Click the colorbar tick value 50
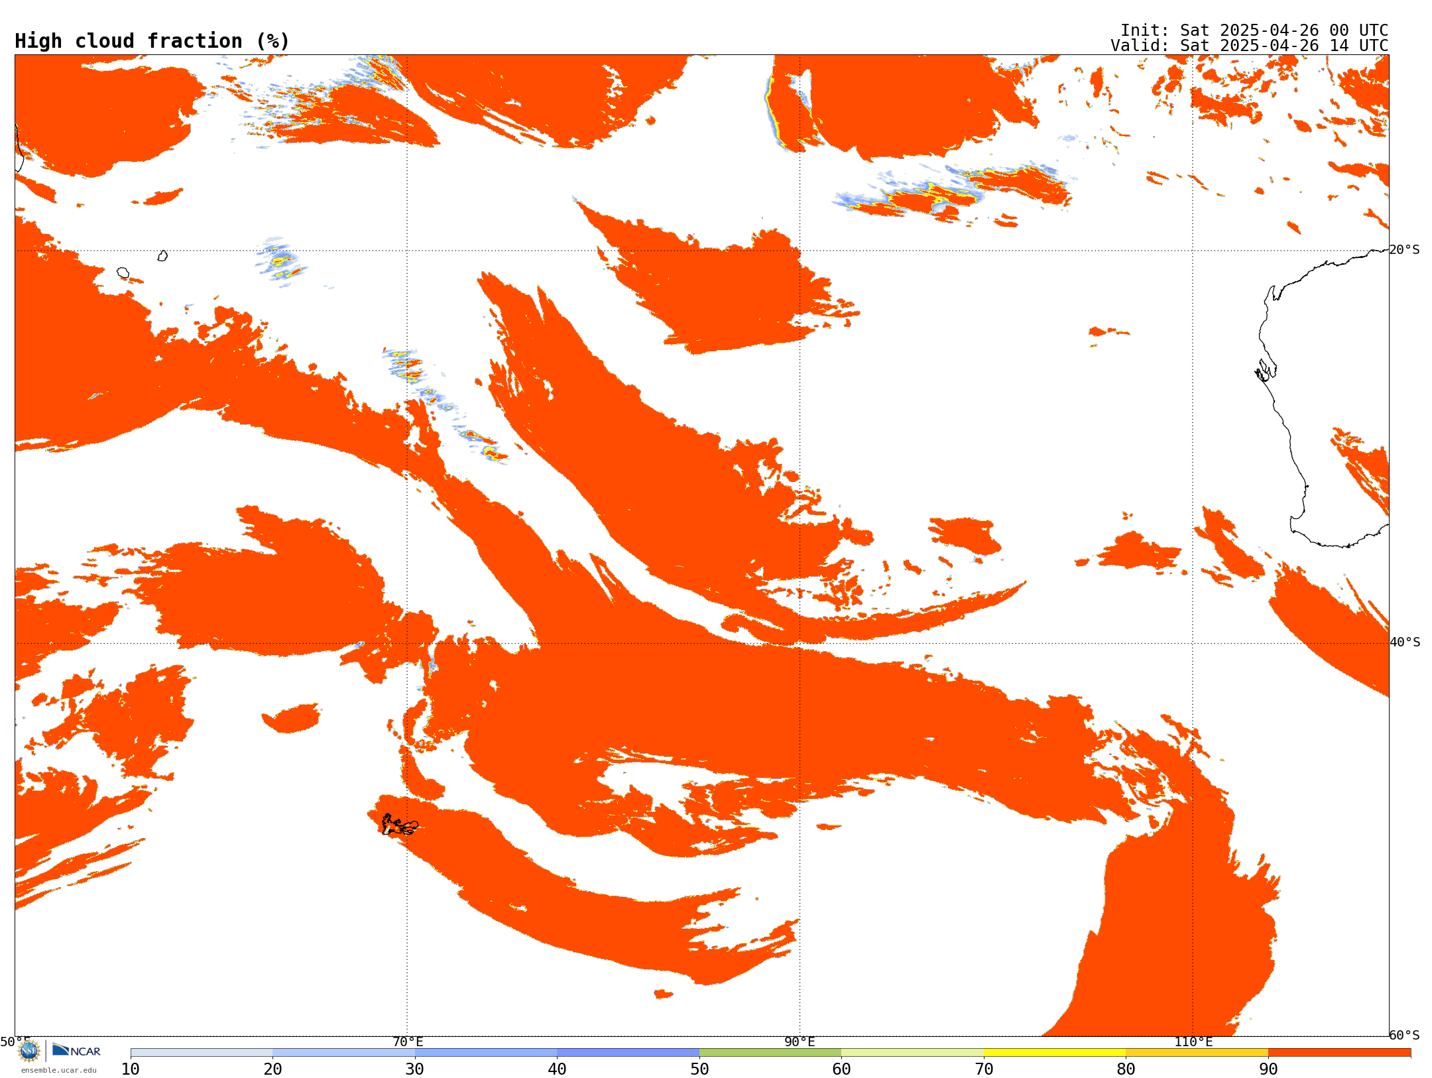 [x=699, y=1069]
